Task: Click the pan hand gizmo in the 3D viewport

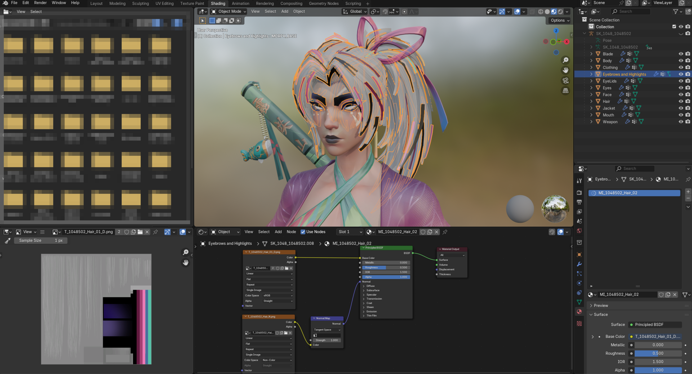Action: point(565,70)
